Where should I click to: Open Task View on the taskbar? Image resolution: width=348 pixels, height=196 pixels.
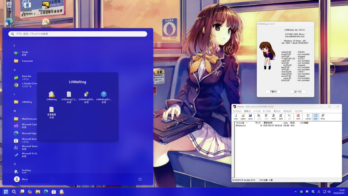pyautogui.click(x=22, y=192)
